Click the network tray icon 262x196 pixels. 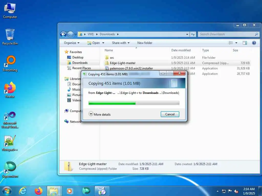tap(224, 191)
